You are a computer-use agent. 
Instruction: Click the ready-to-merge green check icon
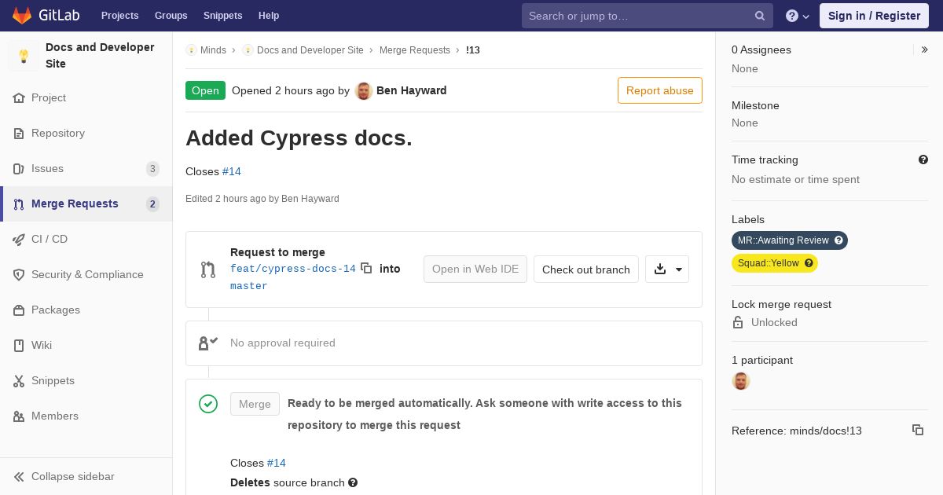click(x=208, y=404)
